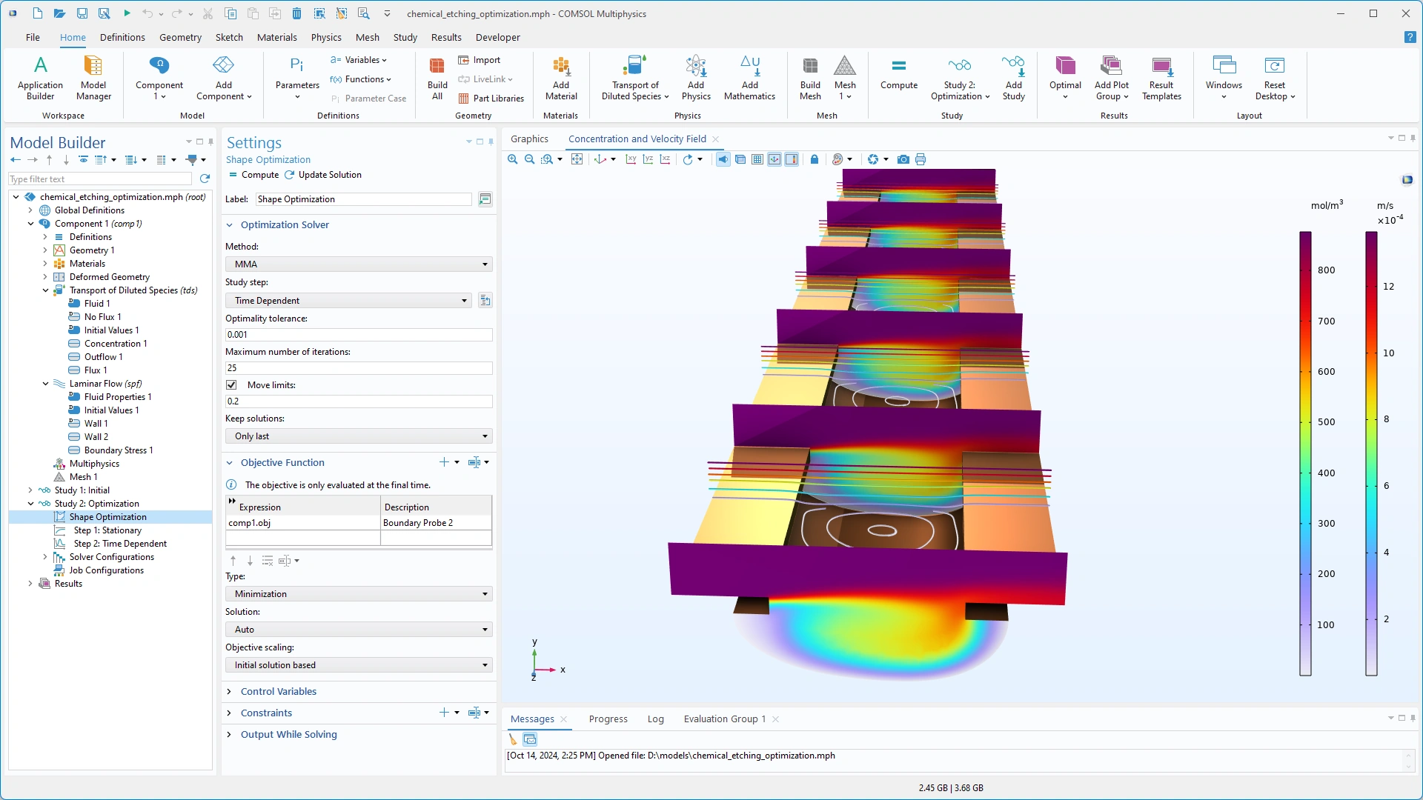Open the Application Builder
This screenshot has height=800, width=1423.
coord(40,78)
